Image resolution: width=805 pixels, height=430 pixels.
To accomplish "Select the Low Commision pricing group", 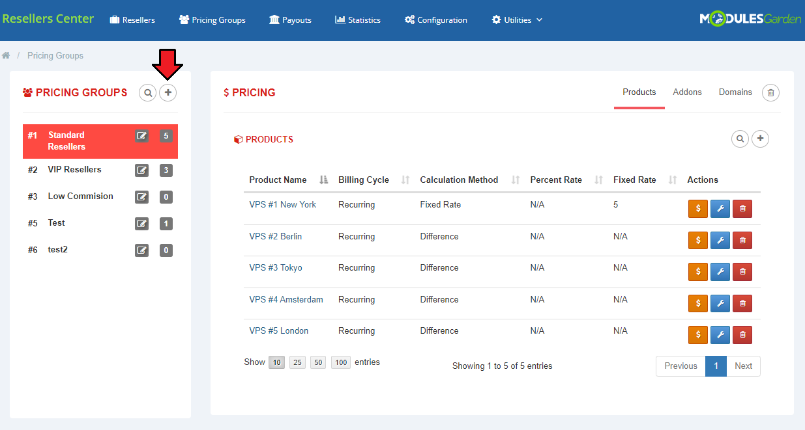I will click(100, 196).
